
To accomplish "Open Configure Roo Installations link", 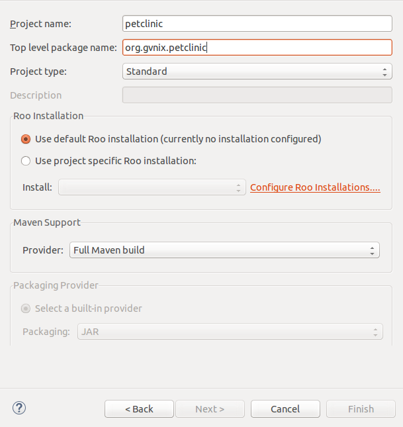I will point(315,187).
